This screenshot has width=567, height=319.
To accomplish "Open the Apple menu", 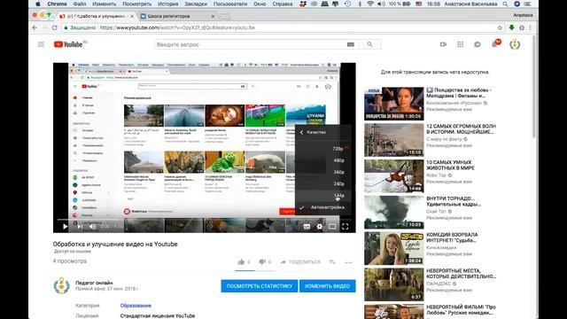I will [x=38, y=4].
